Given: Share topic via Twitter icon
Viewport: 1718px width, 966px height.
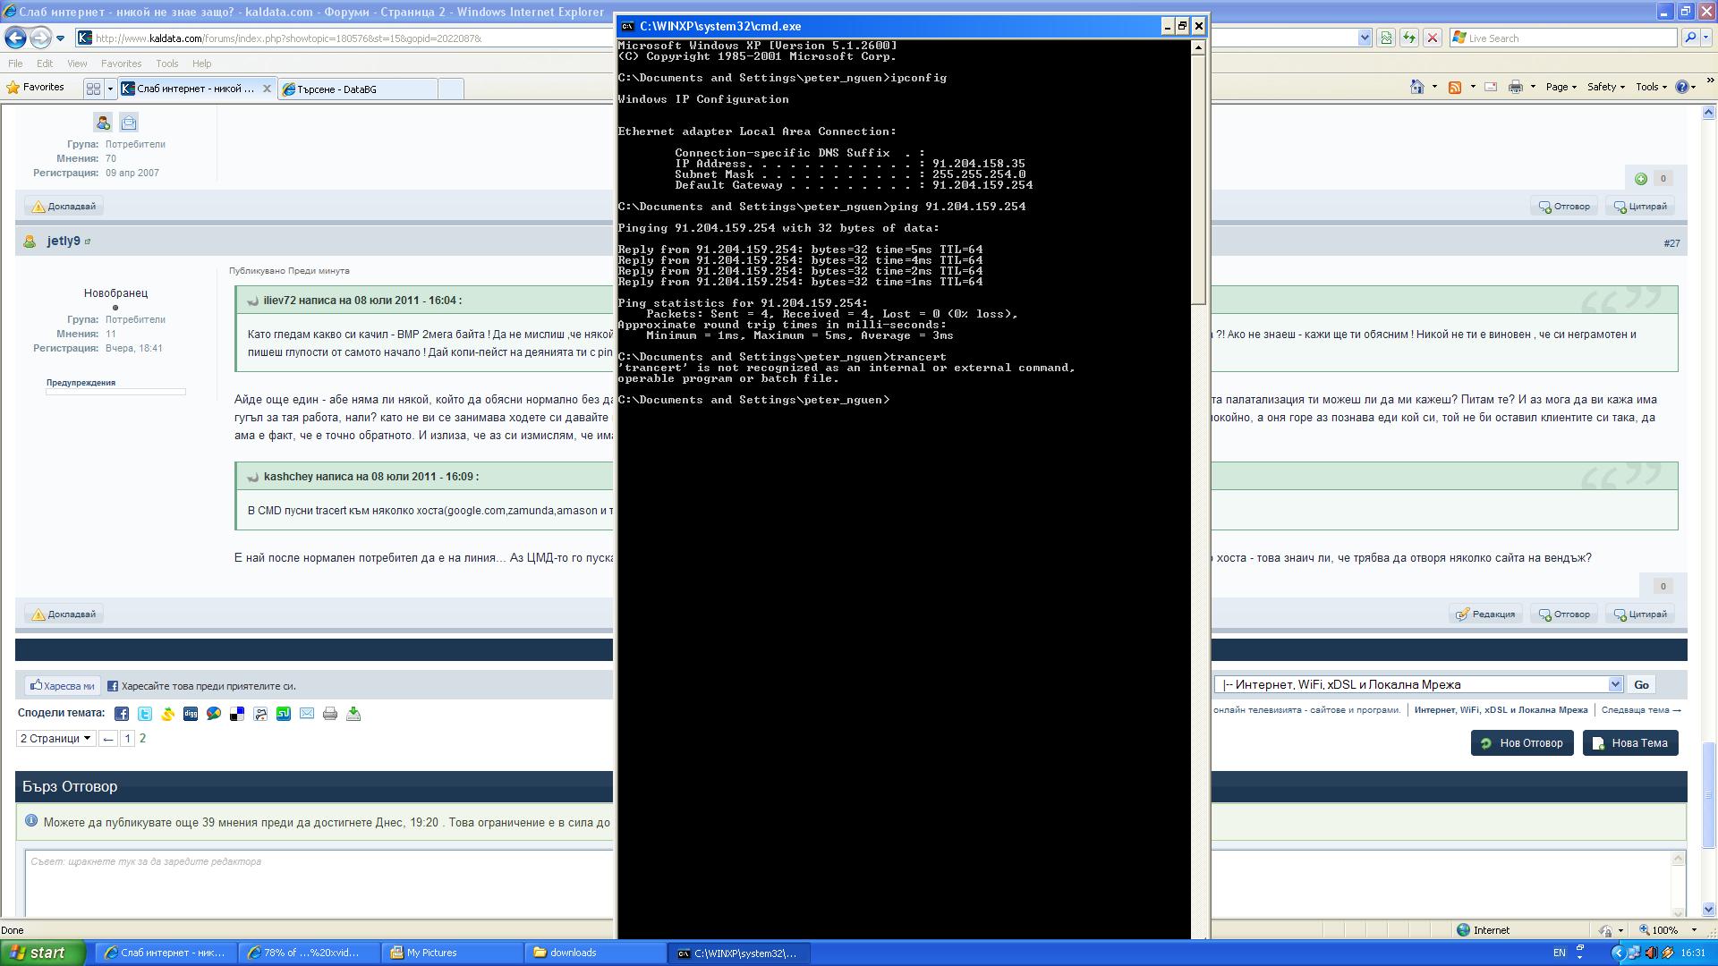Looking at the screenshot, I should (x=145, y=714).
